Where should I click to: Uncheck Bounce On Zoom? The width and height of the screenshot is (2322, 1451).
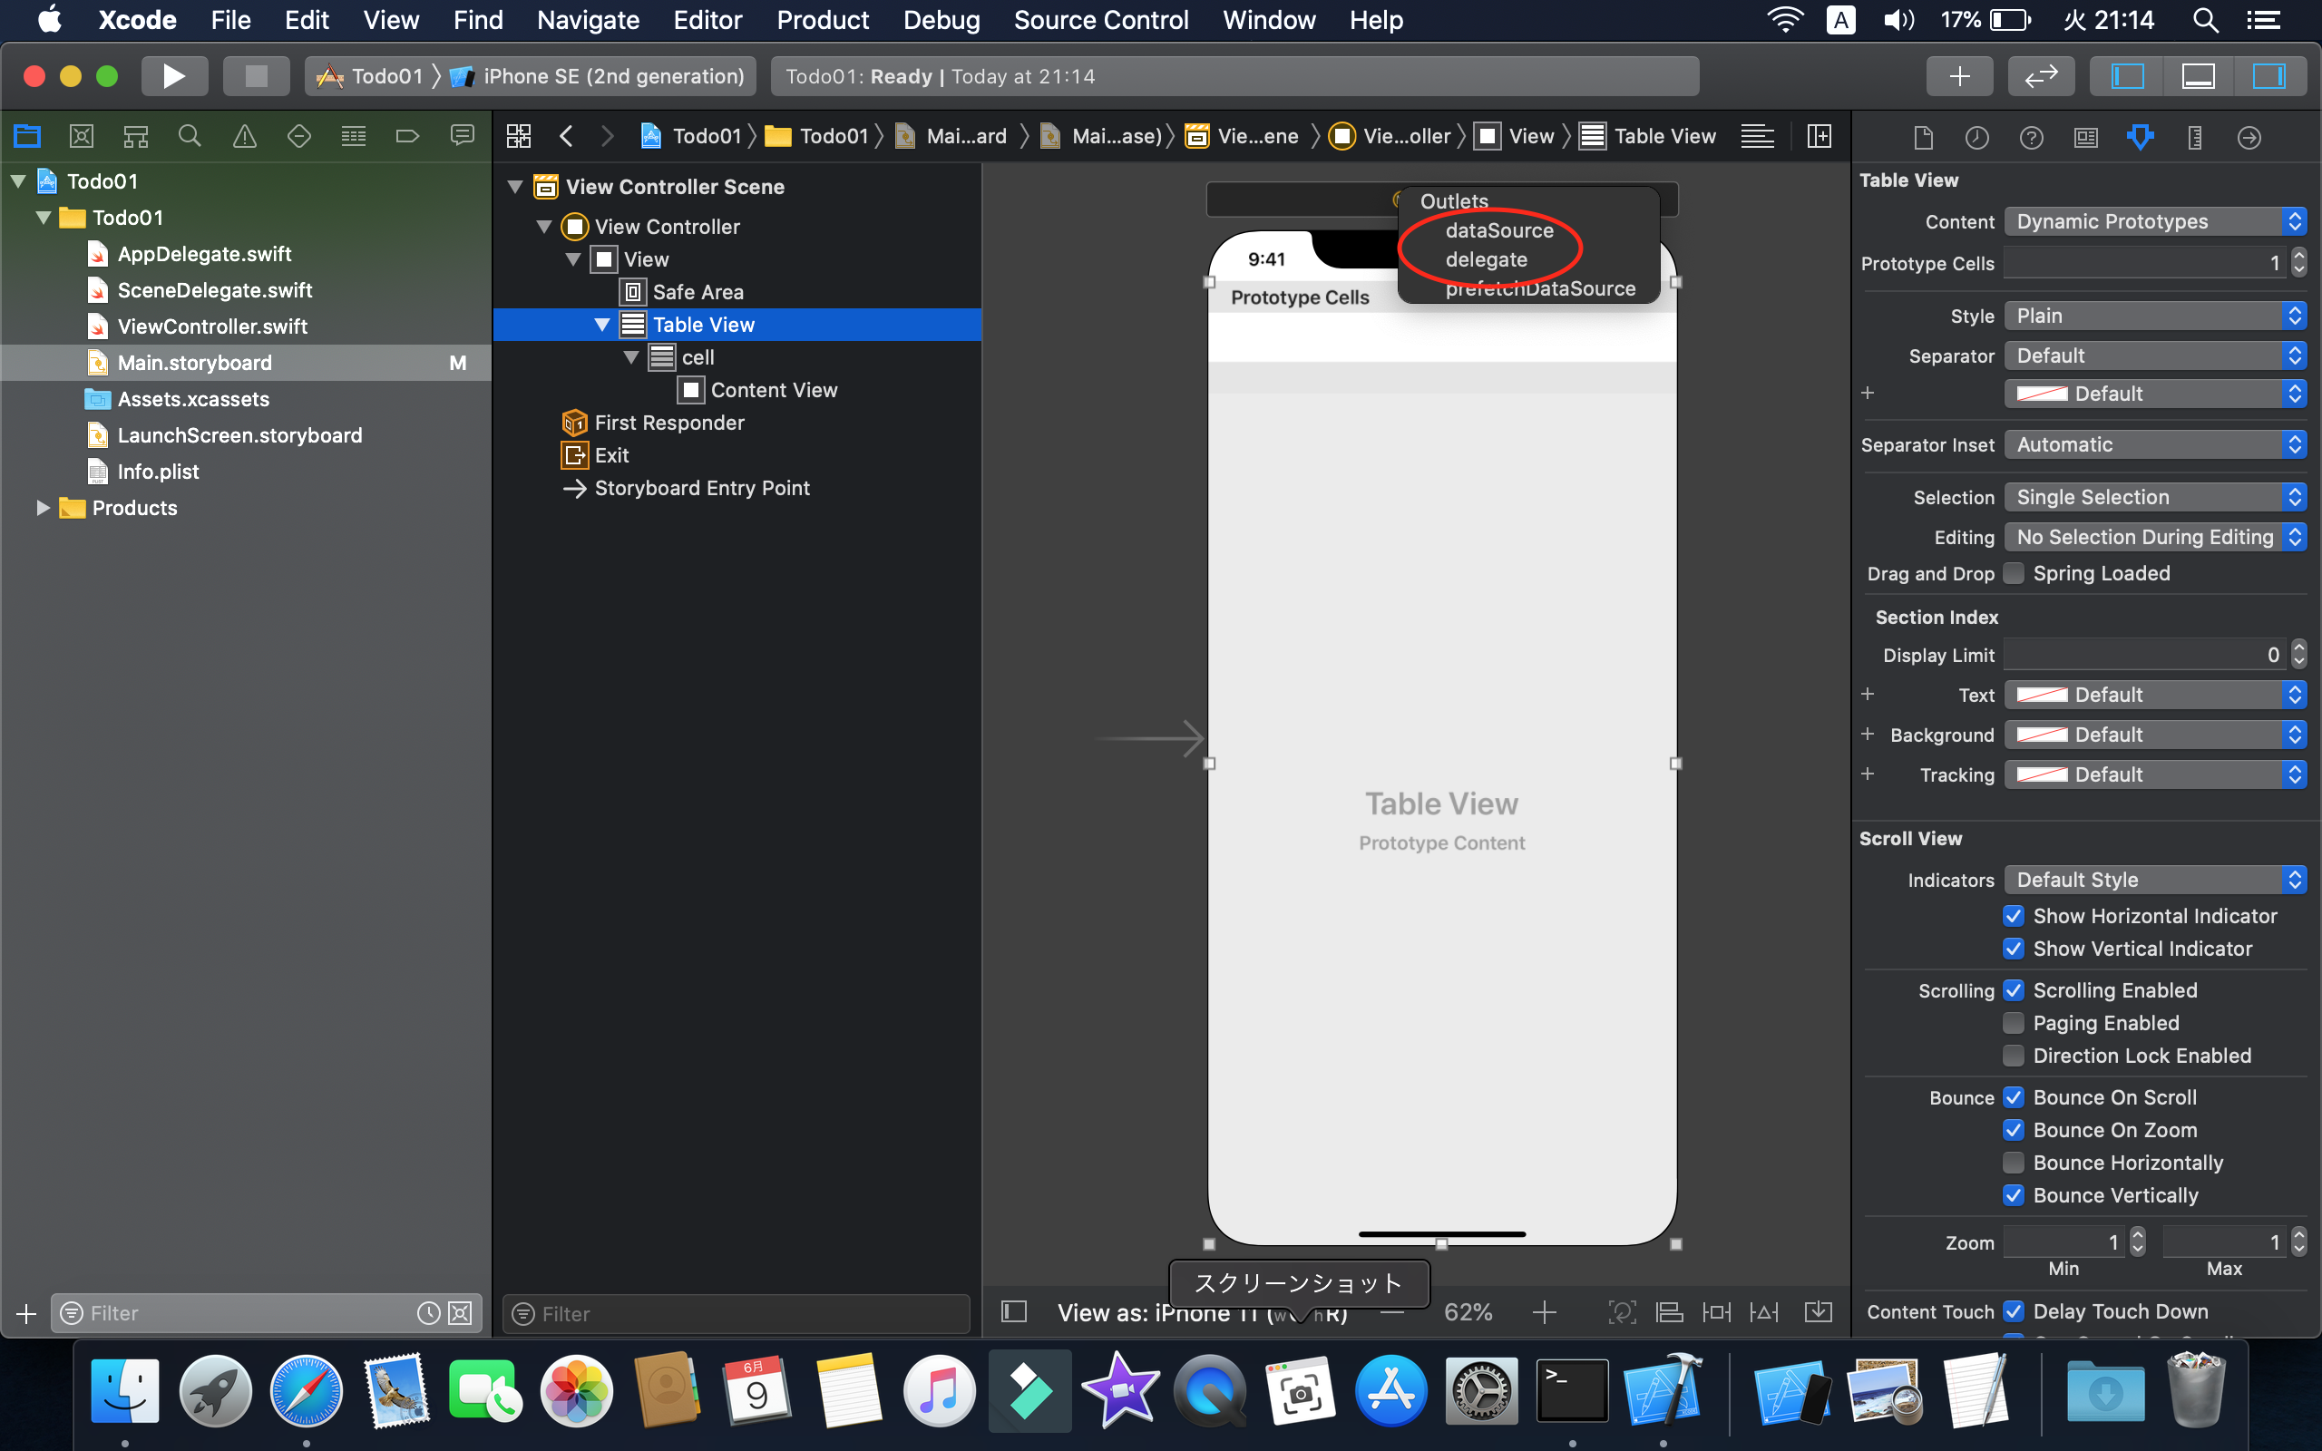[x=2013, y=1130]
